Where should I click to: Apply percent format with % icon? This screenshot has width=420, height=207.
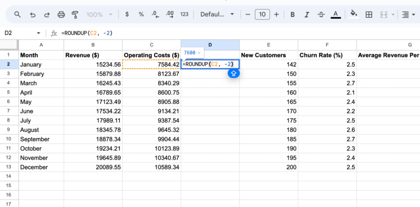pyautogui.click(x=141, y=14)
